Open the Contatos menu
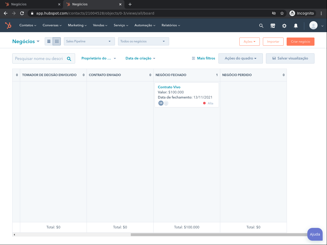This screenshot has width=327, height=245. [x=28, y=25]
